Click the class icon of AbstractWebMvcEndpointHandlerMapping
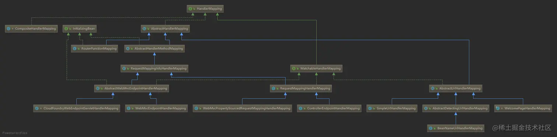 98,88
